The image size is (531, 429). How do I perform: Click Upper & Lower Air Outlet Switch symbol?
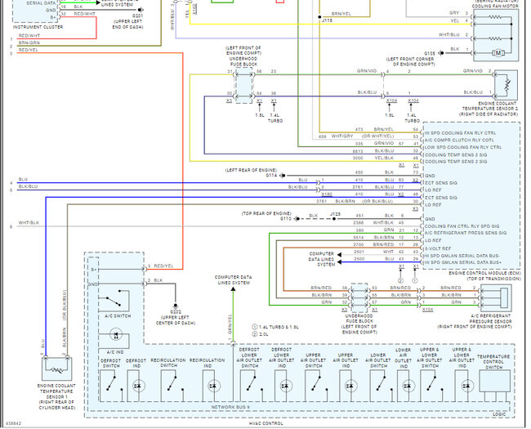[x=431, y=385]
